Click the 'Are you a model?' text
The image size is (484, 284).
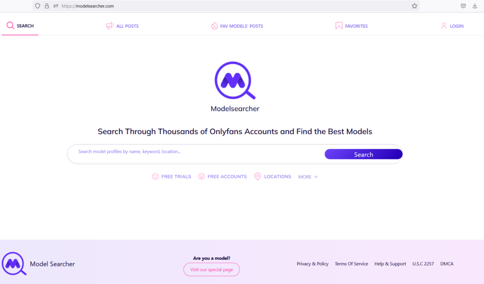pyautogui.click(x=211, y=258)
